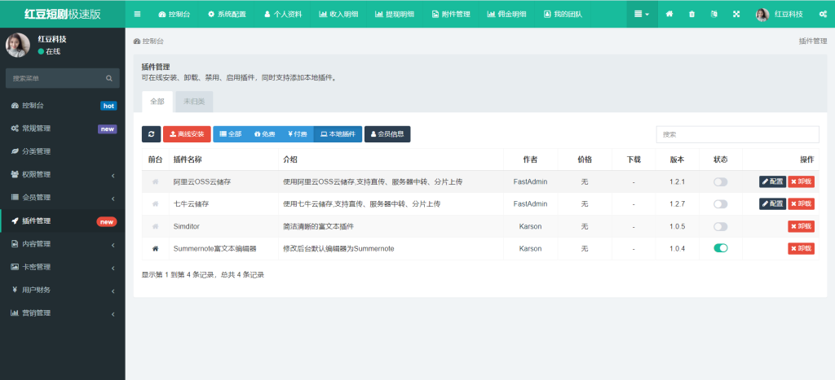Click 配置 for 阿里云OSS云储存
The image size is (835, 380).
pos(772,181)
